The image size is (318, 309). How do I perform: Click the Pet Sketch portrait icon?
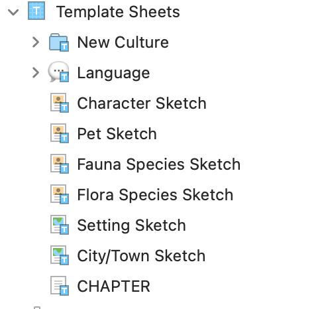(x=60, y=133)
